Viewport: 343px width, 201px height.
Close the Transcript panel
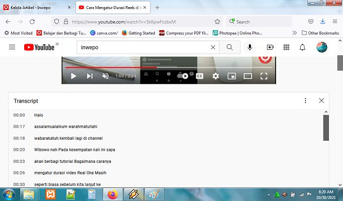pyautogui.click(x=321, y=100)
